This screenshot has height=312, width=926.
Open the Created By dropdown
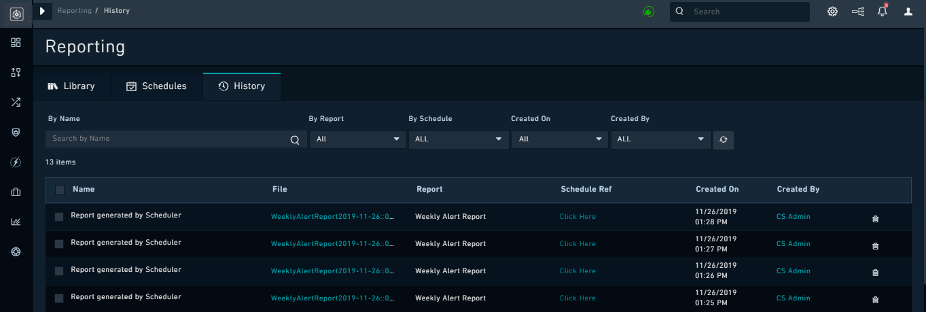point(661,139)
